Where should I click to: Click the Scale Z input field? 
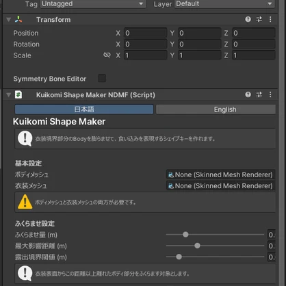[254, 55]
